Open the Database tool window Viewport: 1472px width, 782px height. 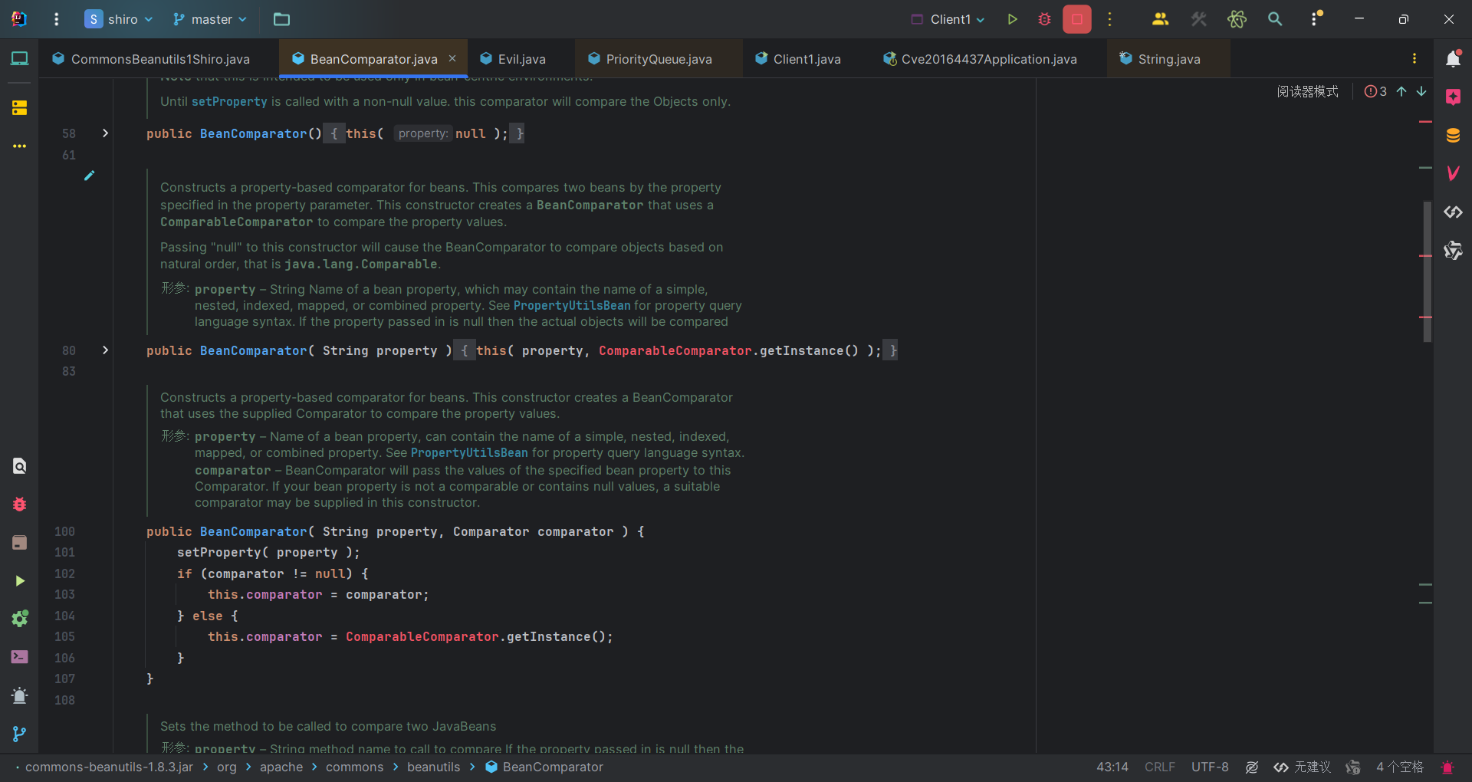point(1453,136)
